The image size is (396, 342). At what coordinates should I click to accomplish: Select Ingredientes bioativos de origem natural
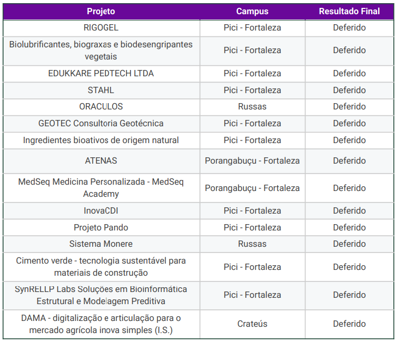[x=101, y=140]
